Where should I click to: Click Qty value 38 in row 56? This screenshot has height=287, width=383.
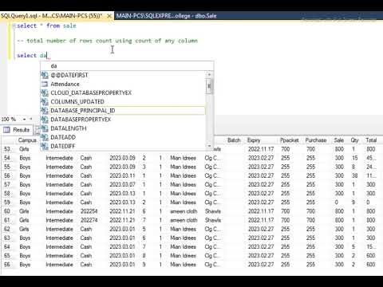(x=355, y=176)
